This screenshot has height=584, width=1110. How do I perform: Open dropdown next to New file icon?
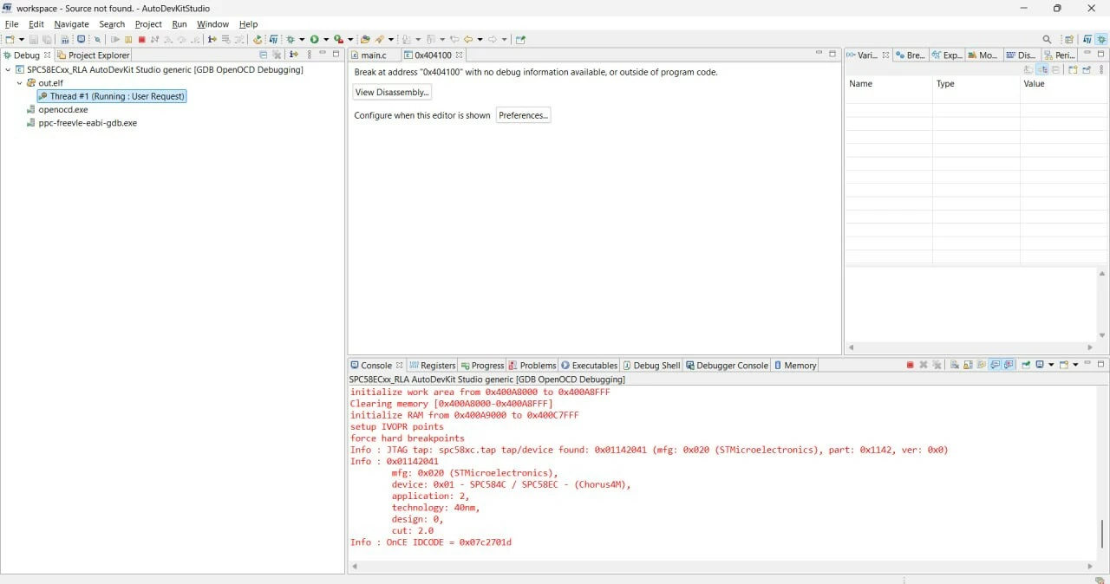21,39
